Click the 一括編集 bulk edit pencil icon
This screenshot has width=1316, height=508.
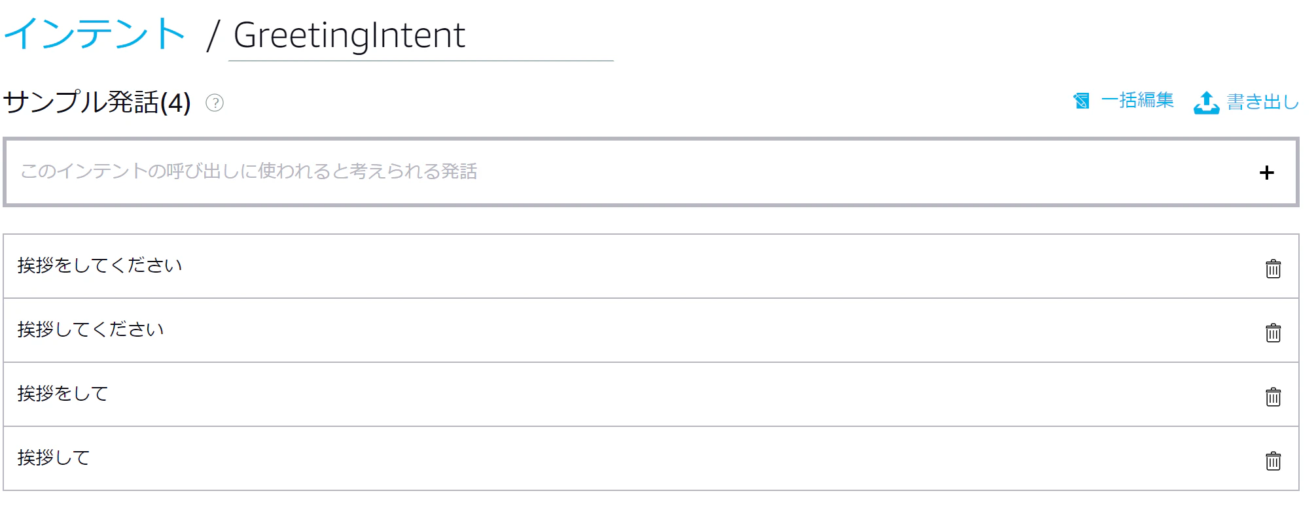[x=1081, y=101]
